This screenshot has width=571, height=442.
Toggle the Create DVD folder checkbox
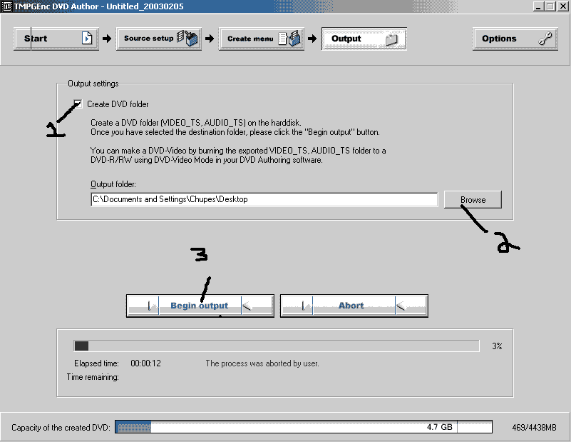pyautogui.click(x=78, y=104)
